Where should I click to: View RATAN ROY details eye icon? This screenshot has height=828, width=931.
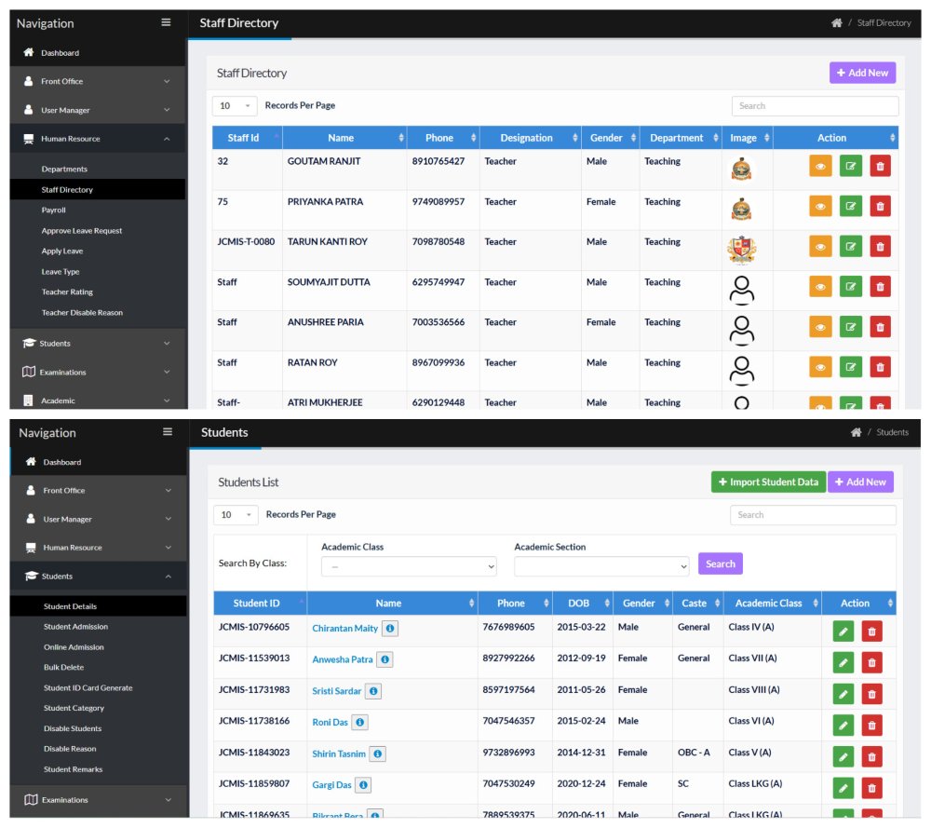point(820,367)
